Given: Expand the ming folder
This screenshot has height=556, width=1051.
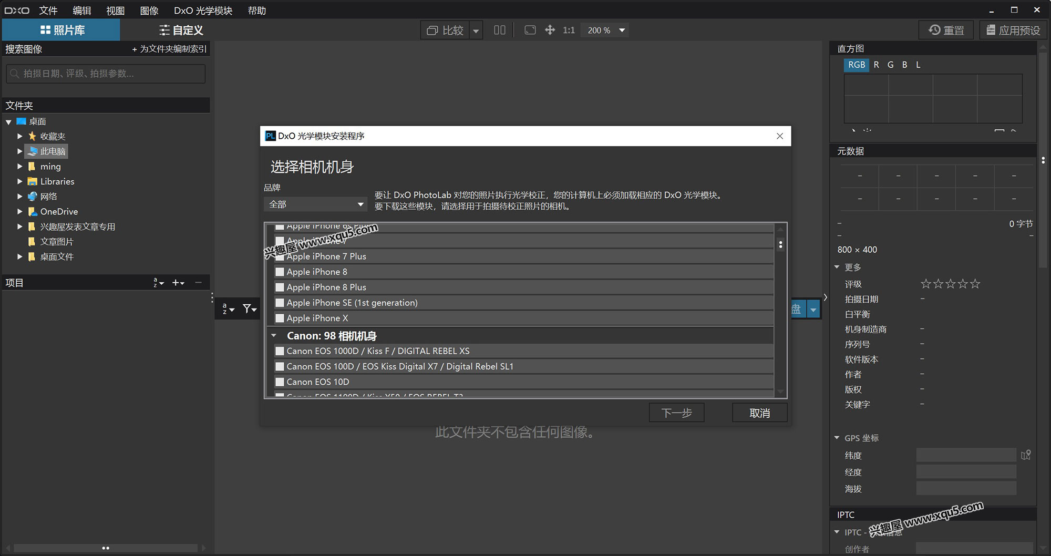Looking at the screenshot, I should click(x=19, y=166).
